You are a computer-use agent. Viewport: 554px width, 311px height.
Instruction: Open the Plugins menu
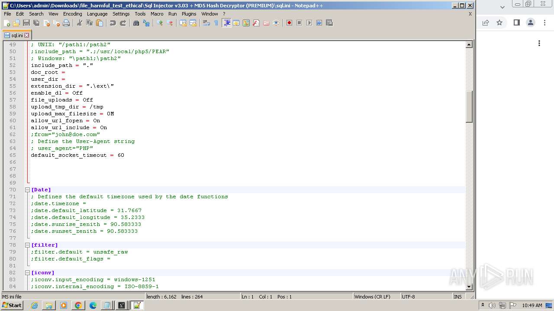pos(189,14)
